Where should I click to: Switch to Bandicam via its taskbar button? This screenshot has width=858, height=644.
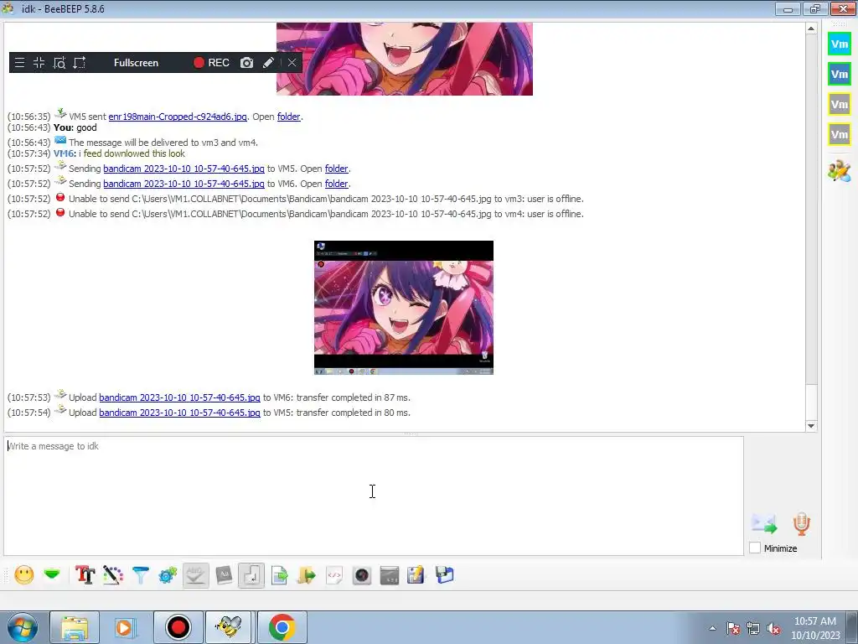pos(178,627)
